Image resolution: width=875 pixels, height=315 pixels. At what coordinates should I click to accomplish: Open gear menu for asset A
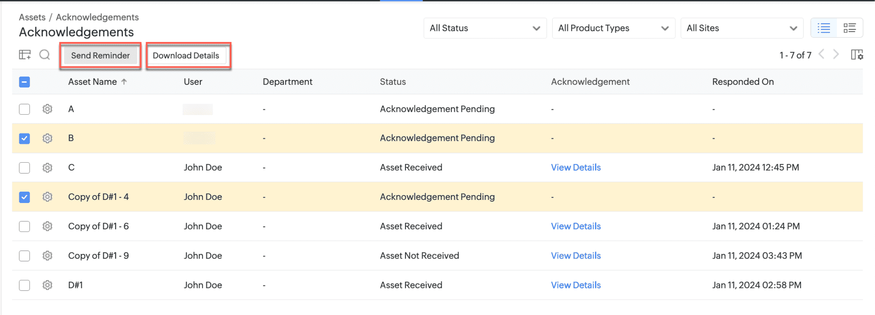tap(47, 109)
